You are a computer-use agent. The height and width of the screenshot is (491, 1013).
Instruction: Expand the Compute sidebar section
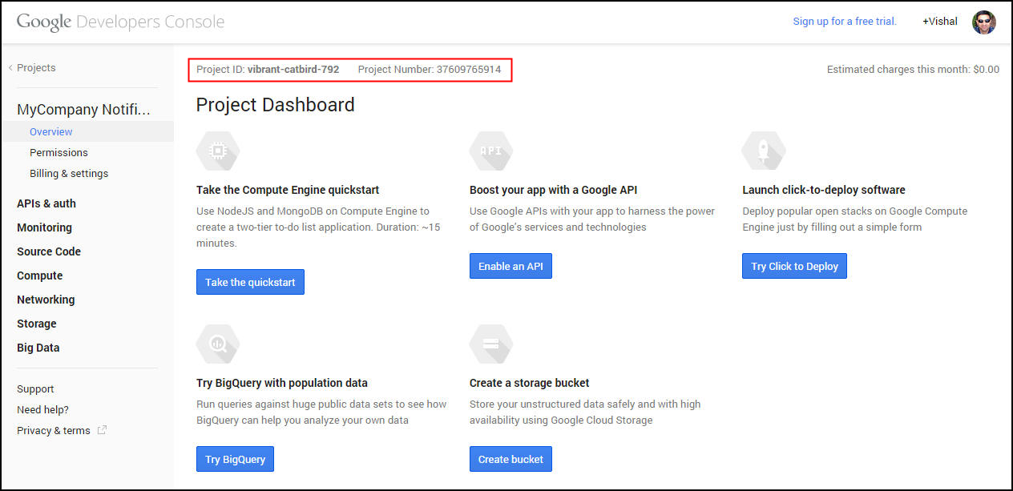[39, 276]
